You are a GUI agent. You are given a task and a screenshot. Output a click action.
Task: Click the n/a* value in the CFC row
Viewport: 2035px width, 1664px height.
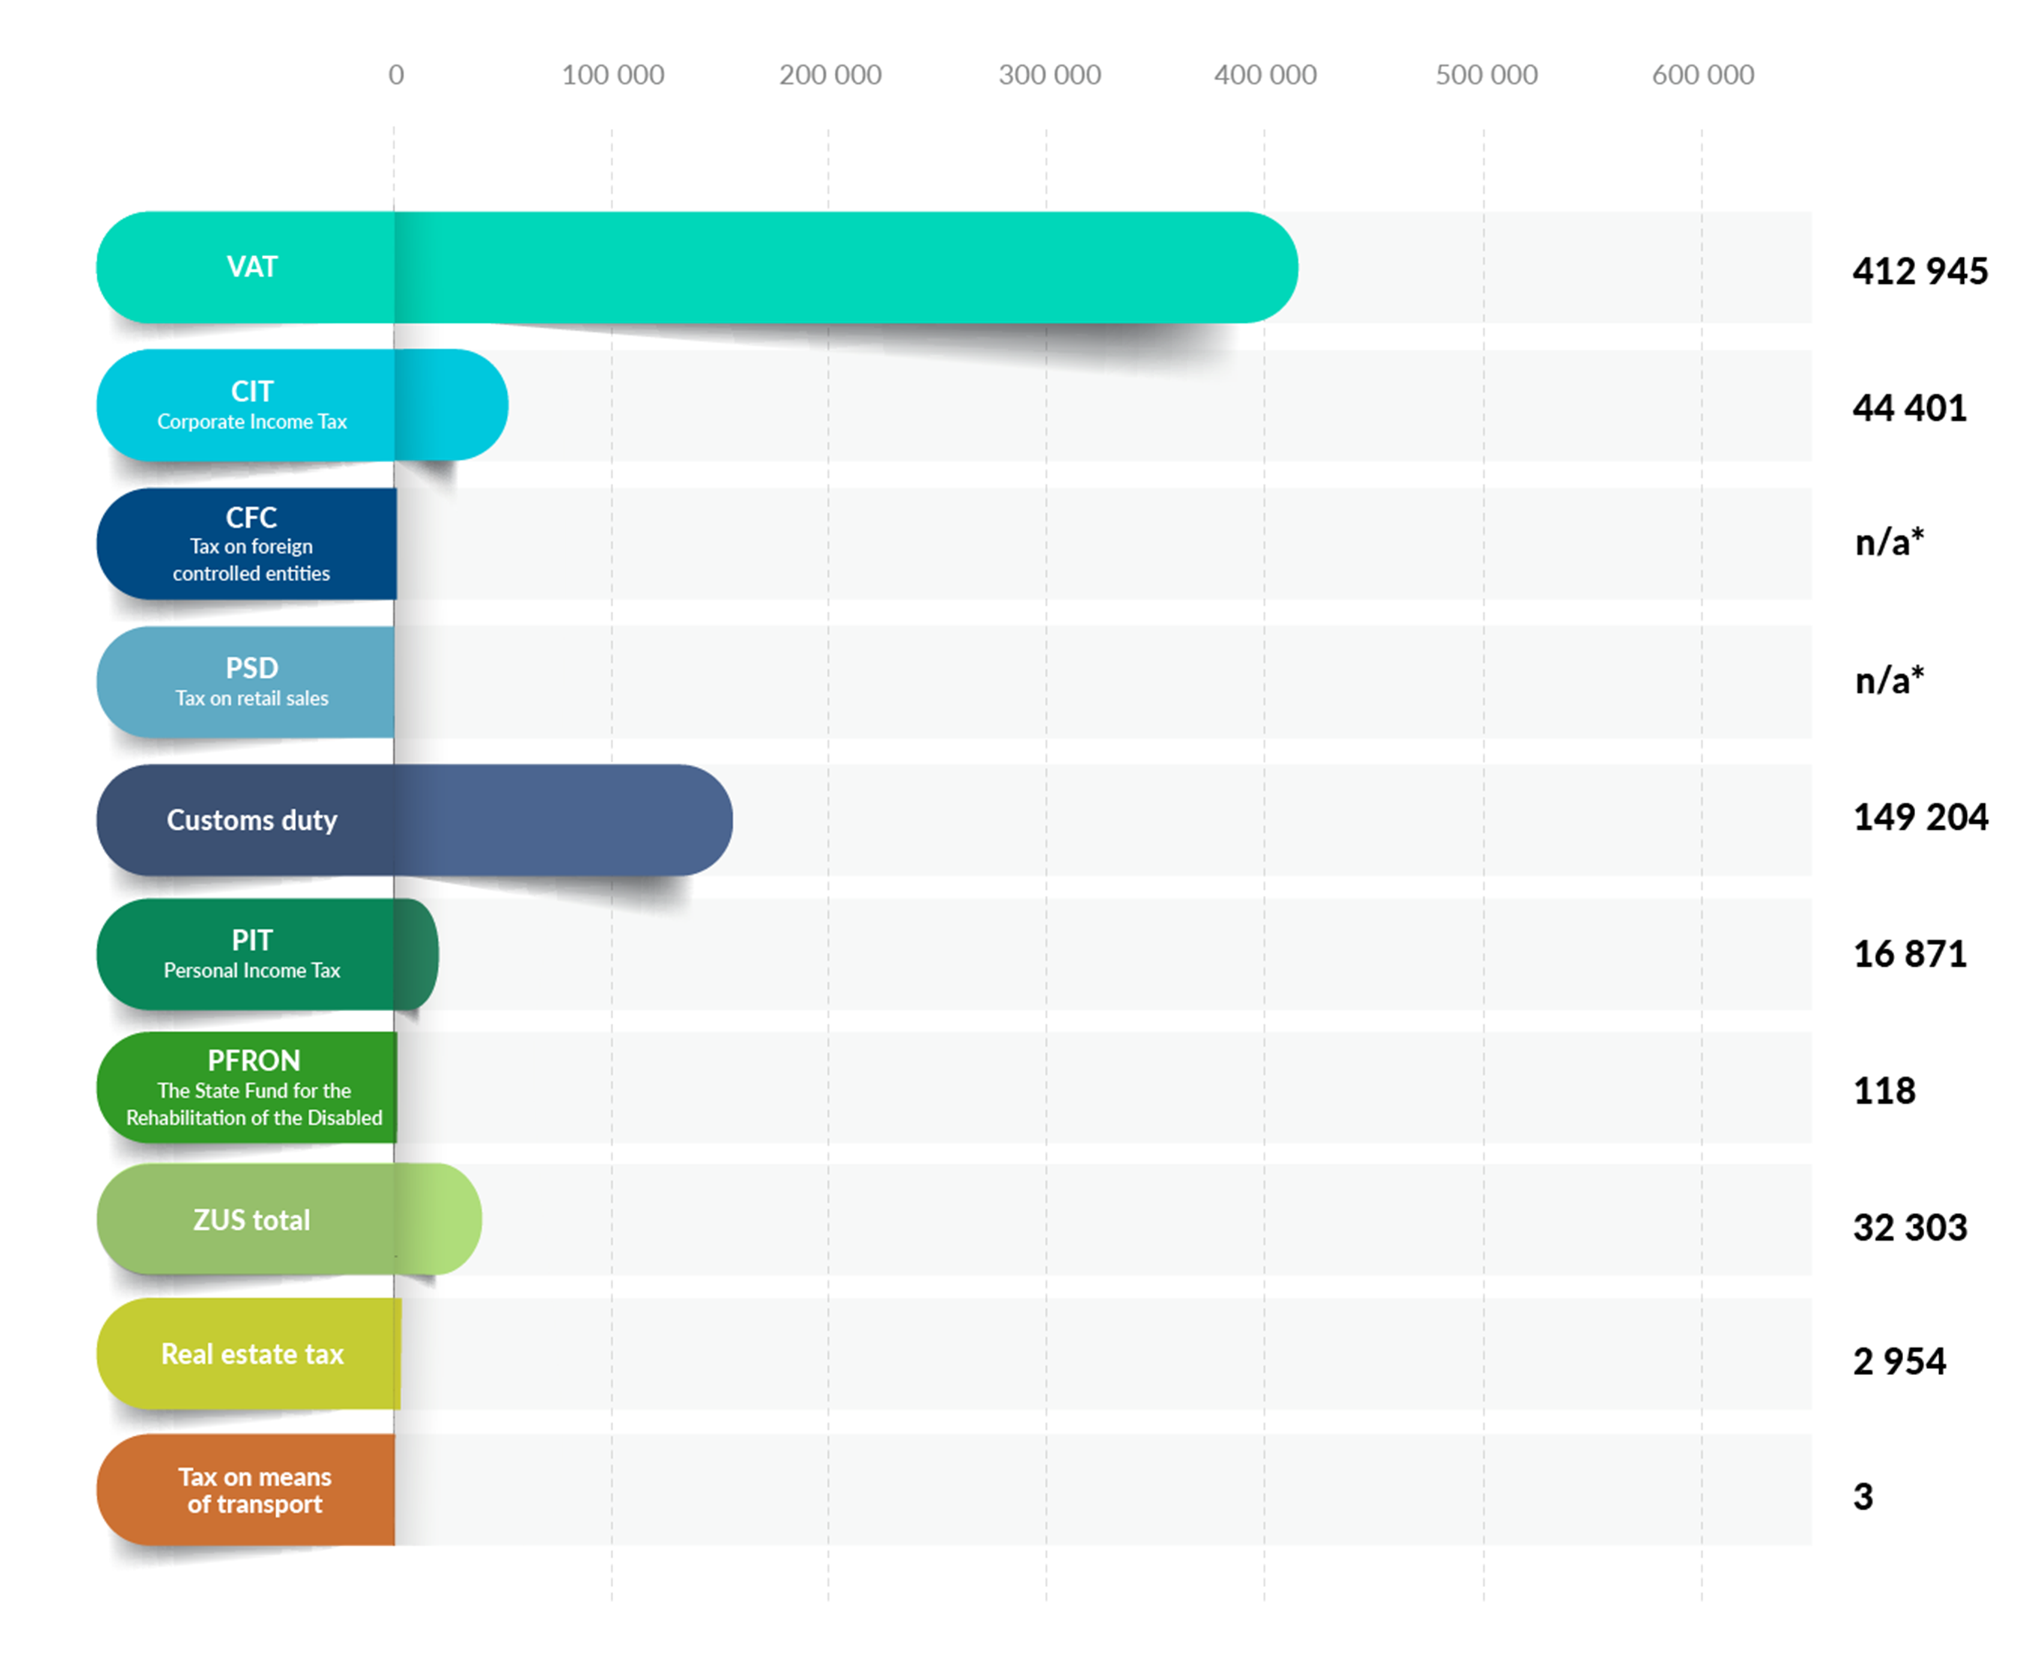1888,541
